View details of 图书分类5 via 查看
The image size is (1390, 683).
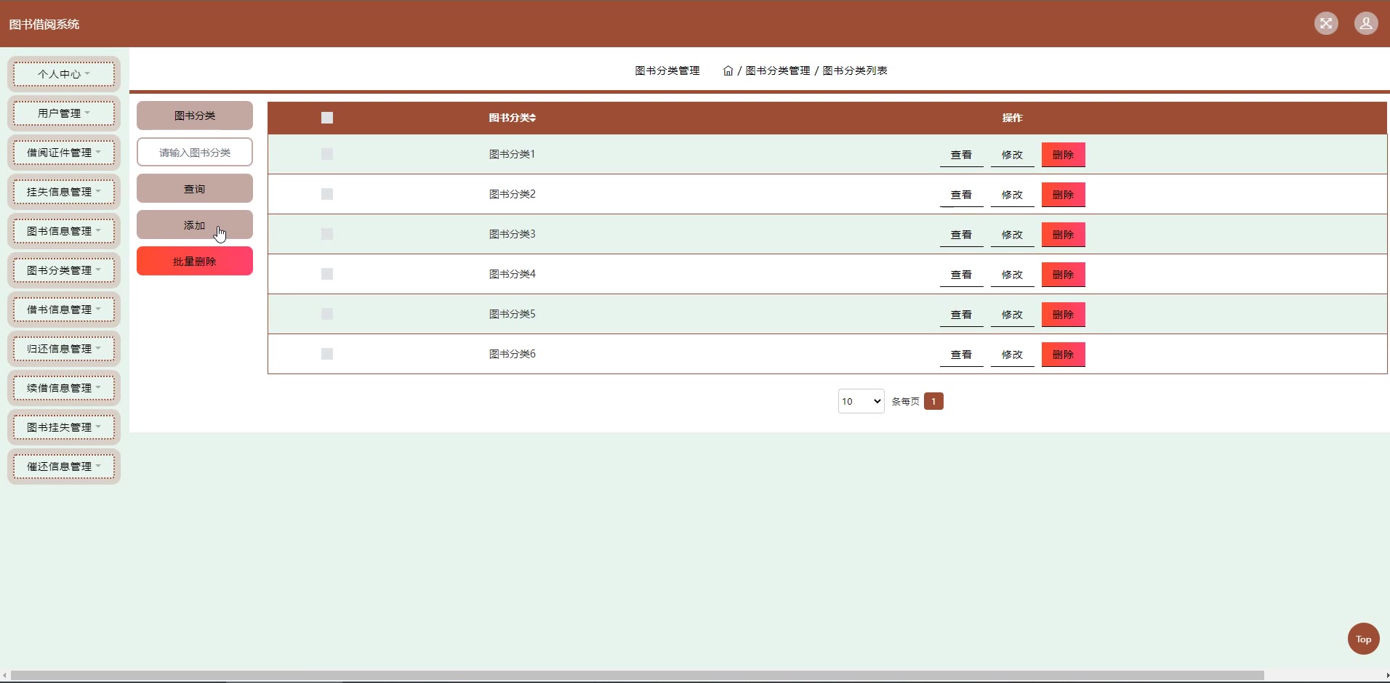point(961,315)
